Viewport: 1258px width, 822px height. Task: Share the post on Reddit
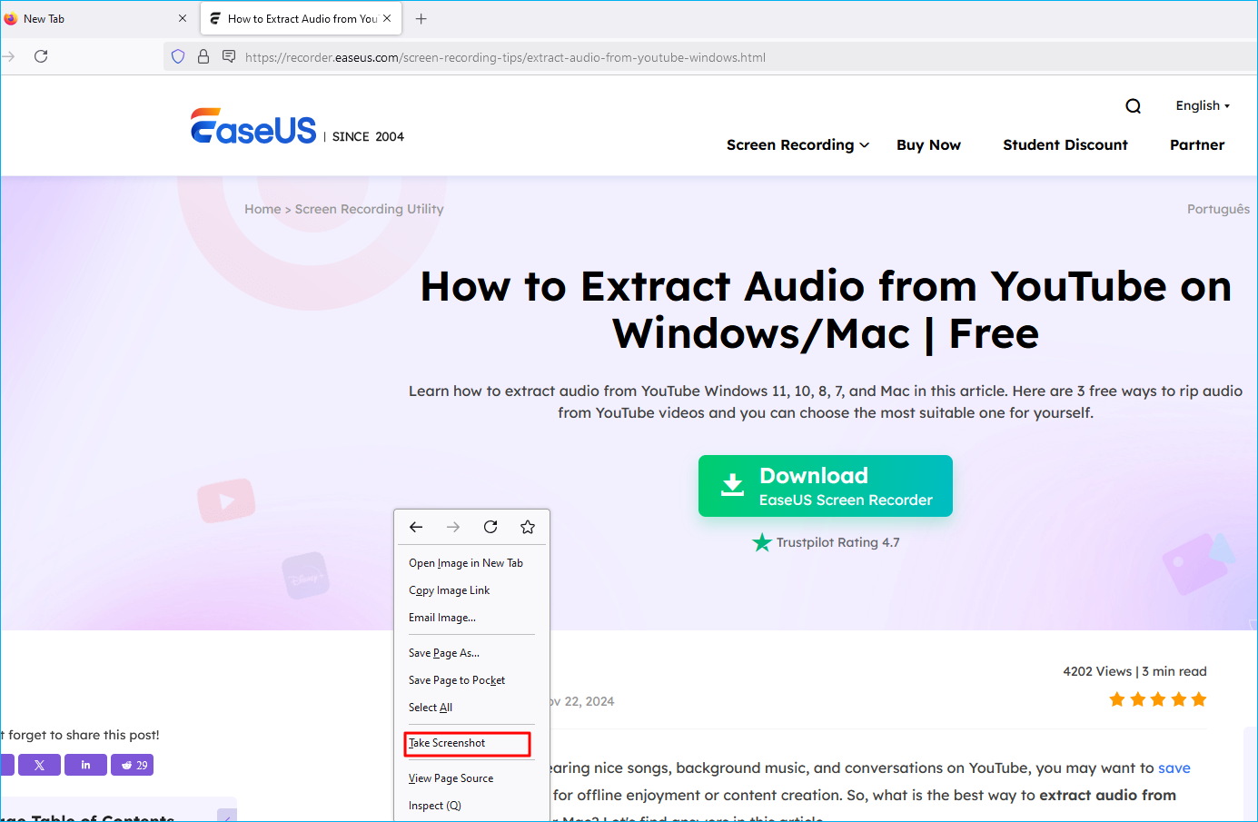133,765
